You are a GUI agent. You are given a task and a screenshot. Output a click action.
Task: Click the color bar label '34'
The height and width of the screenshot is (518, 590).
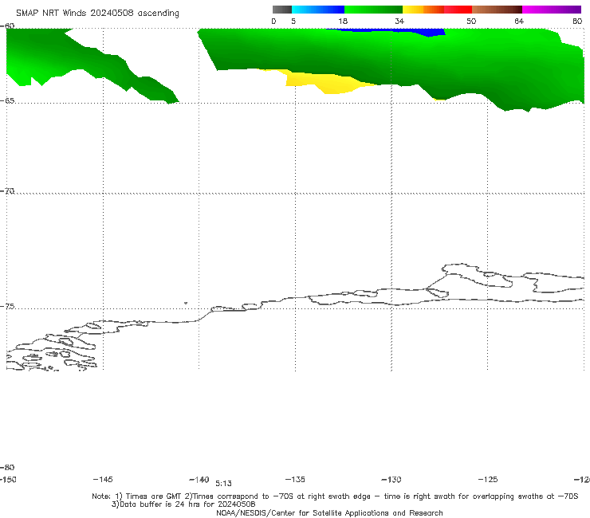(399, 22)
